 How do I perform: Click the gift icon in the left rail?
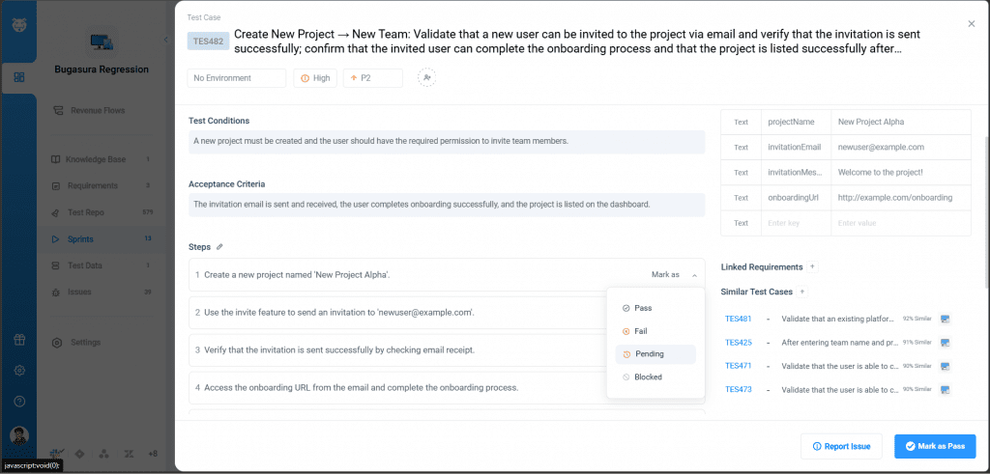19,340
